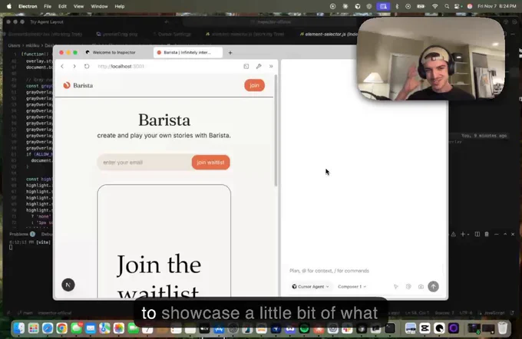The image size is (522, 339).
Task: Click the send arrow button in chat
Action: [x=433, y=286]
